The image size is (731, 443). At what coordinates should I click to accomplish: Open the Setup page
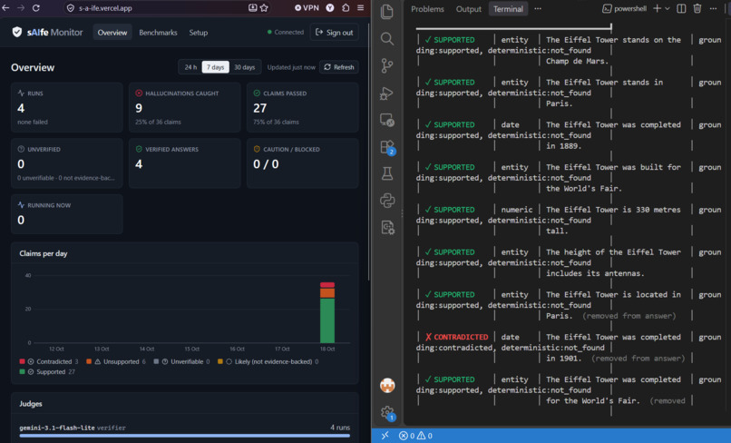198,32
